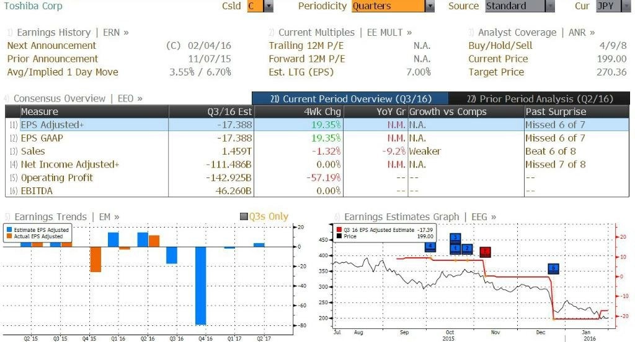The width and height of the screenshot is (635, 342).
Task: Select the Net Income Adjusted+ row
Action: point(317,165)
